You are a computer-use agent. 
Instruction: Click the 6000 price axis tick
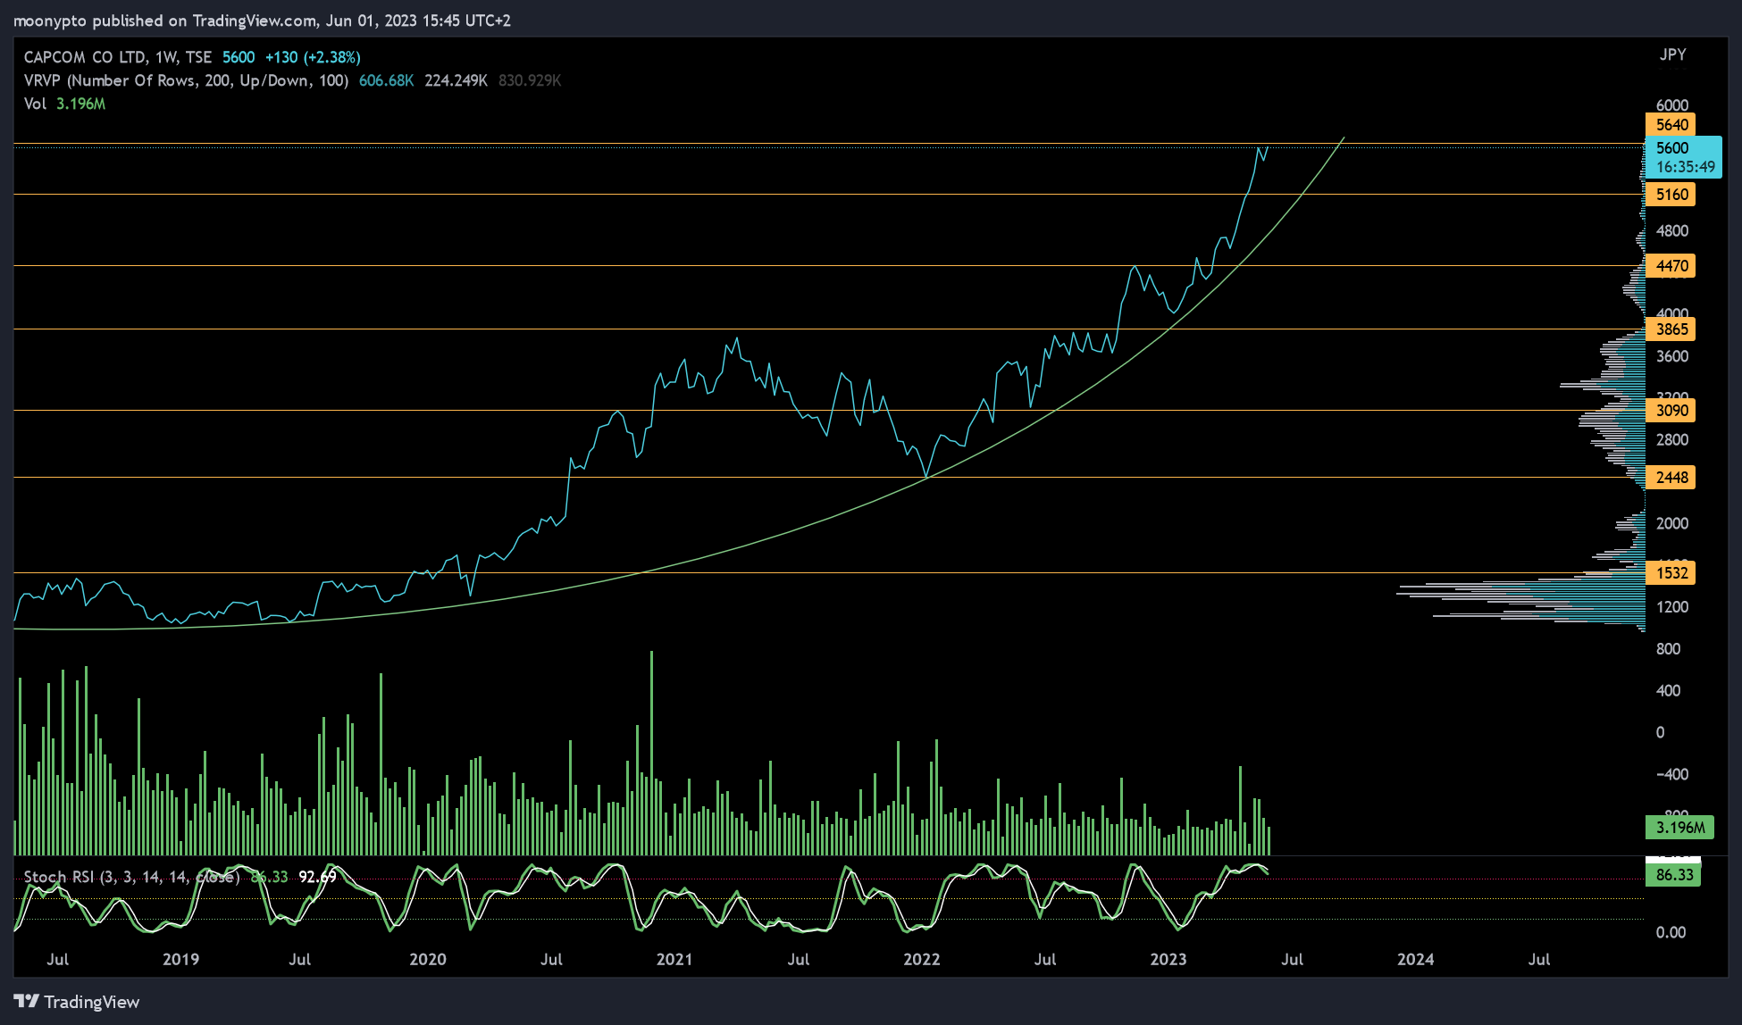(1672, 105)
